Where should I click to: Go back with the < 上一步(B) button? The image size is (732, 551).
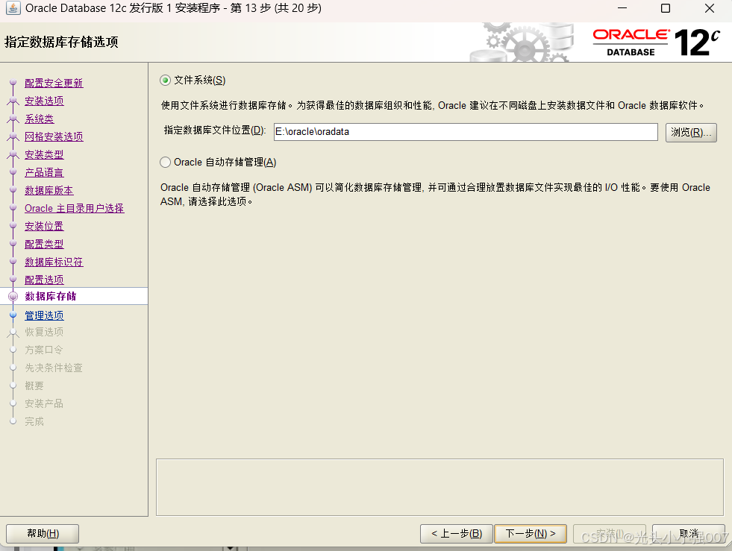(x=457, y=534)
